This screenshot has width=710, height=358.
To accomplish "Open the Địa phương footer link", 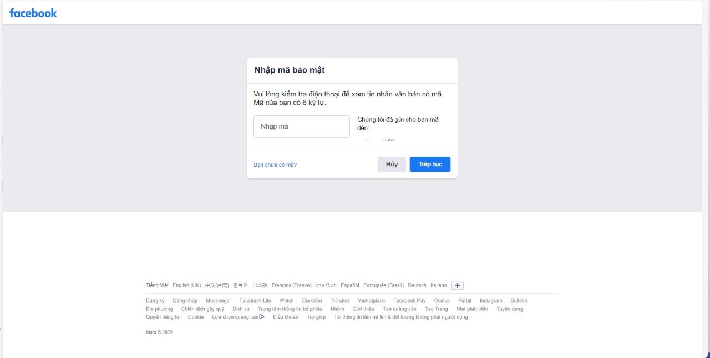I will [159, 309].
